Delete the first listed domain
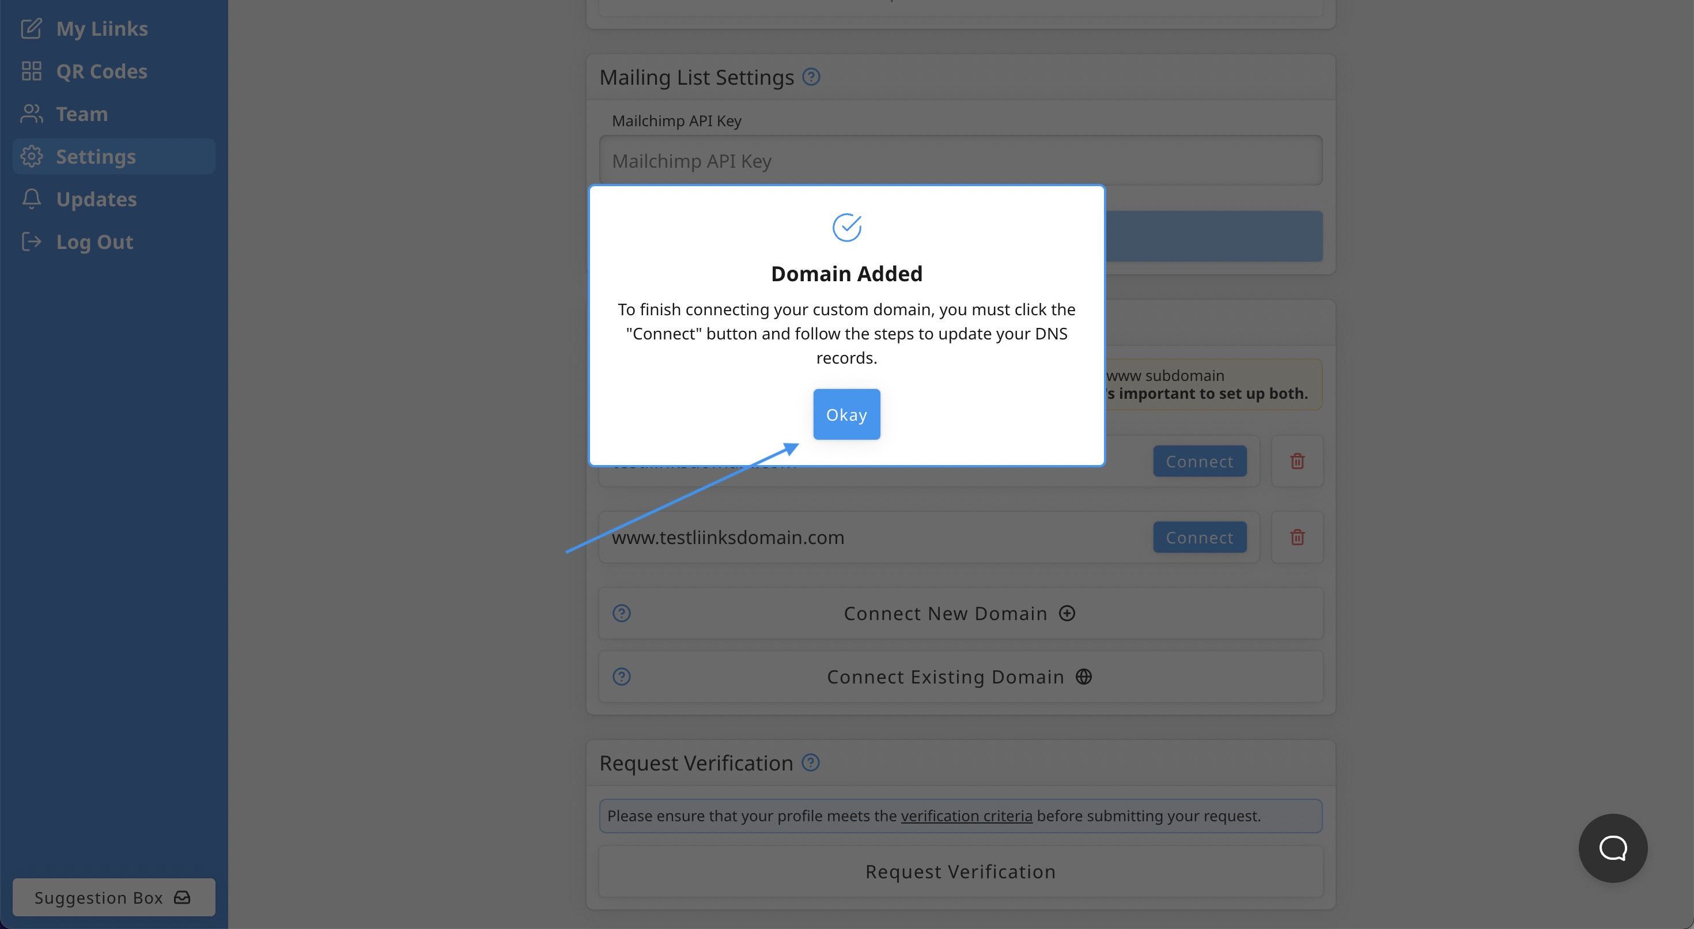The image size is (1694, 929). click(1297, 461)
